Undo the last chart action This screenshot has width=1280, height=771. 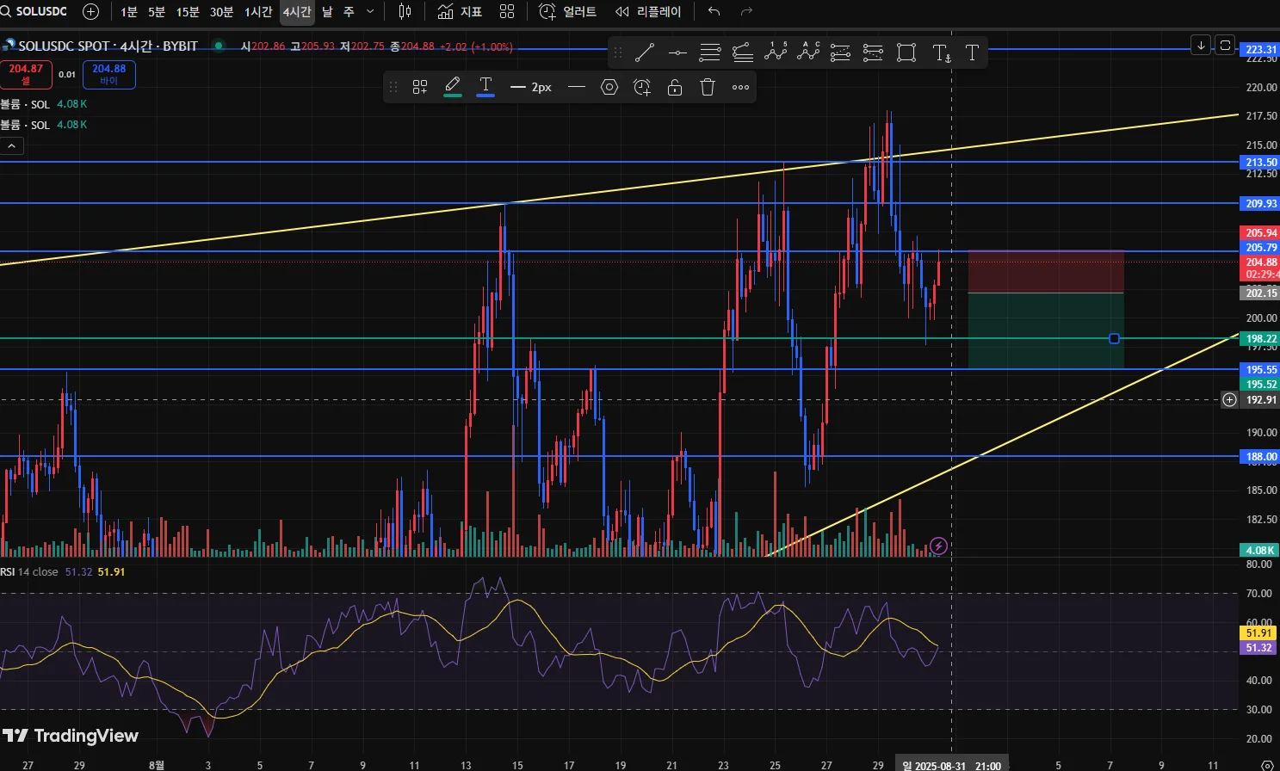[x=714, y=11]
